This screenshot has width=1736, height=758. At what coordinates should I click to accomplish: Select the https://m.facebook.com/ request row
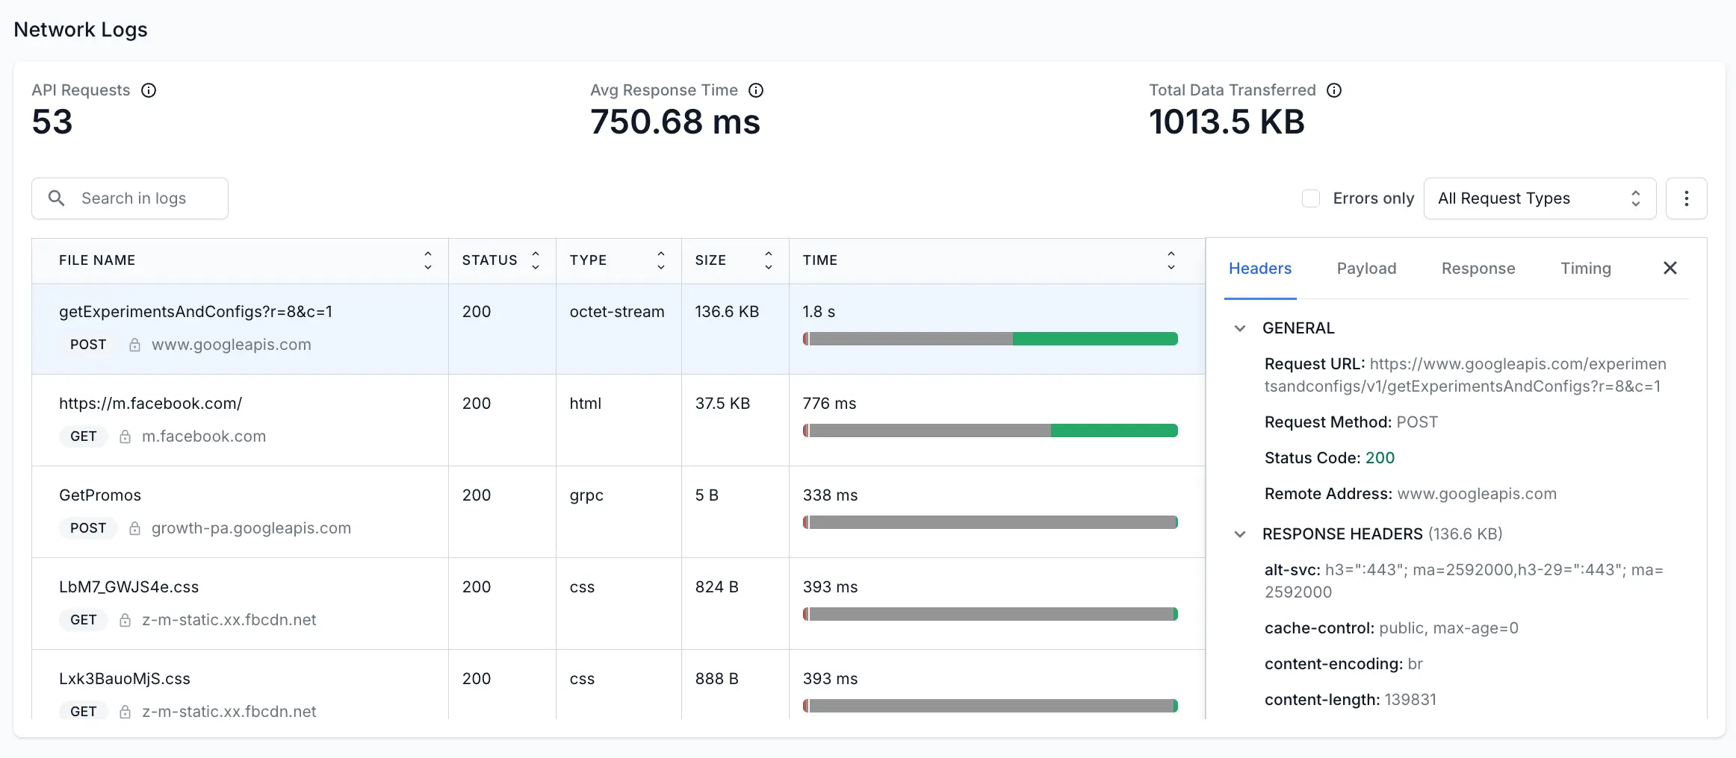(x=239, y=419)
